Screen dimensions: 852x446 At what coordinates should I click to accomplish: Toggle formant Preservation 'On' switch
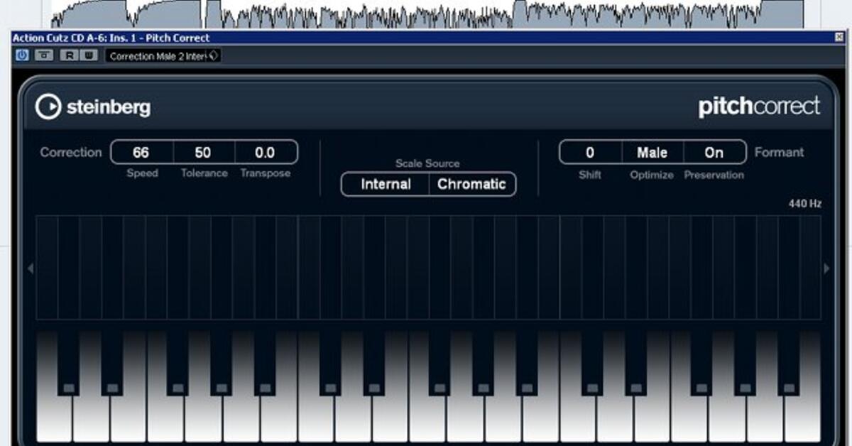[714, 152]
